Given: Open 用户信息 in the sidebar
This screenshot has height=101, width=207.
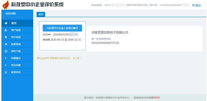Looking at the screenshot, I should pyautogui.click(x=17, y=30).
